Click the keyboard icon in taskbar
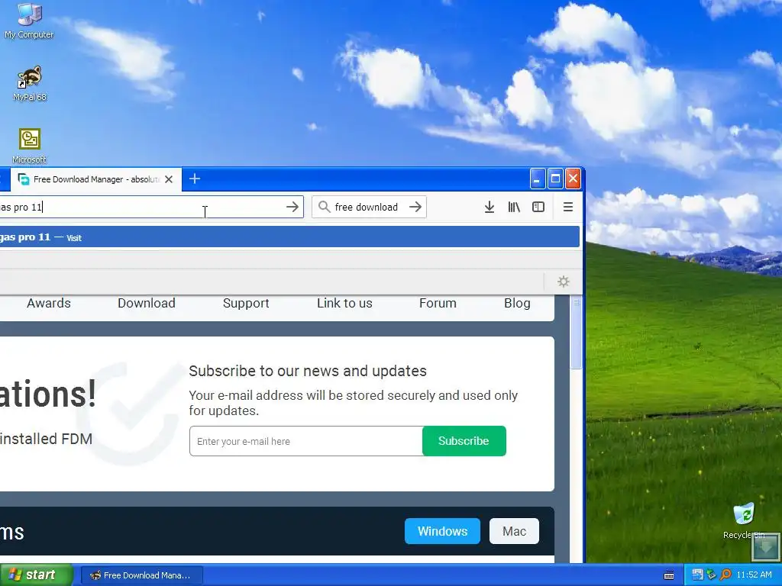 pyautogui.click(x=669, y=575)
